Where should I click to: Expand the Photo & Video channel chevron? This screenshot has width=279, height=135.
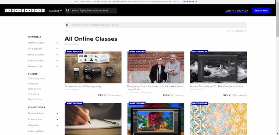(x=58, y=43)
